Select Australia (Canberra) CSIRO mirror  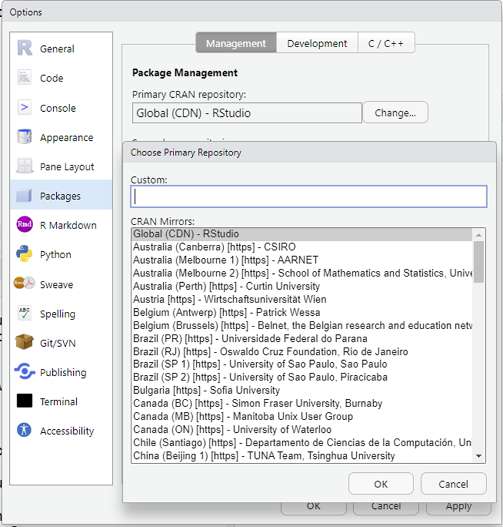(x=301, y=247)
